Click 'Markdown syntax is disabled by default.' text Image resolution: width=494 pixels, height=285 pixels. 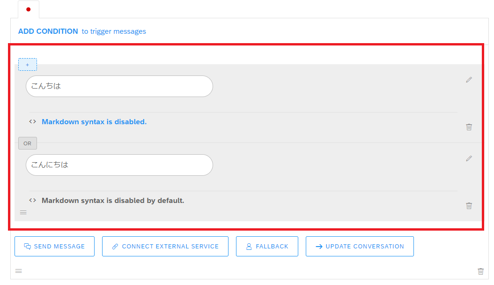(x=113, y=201)
